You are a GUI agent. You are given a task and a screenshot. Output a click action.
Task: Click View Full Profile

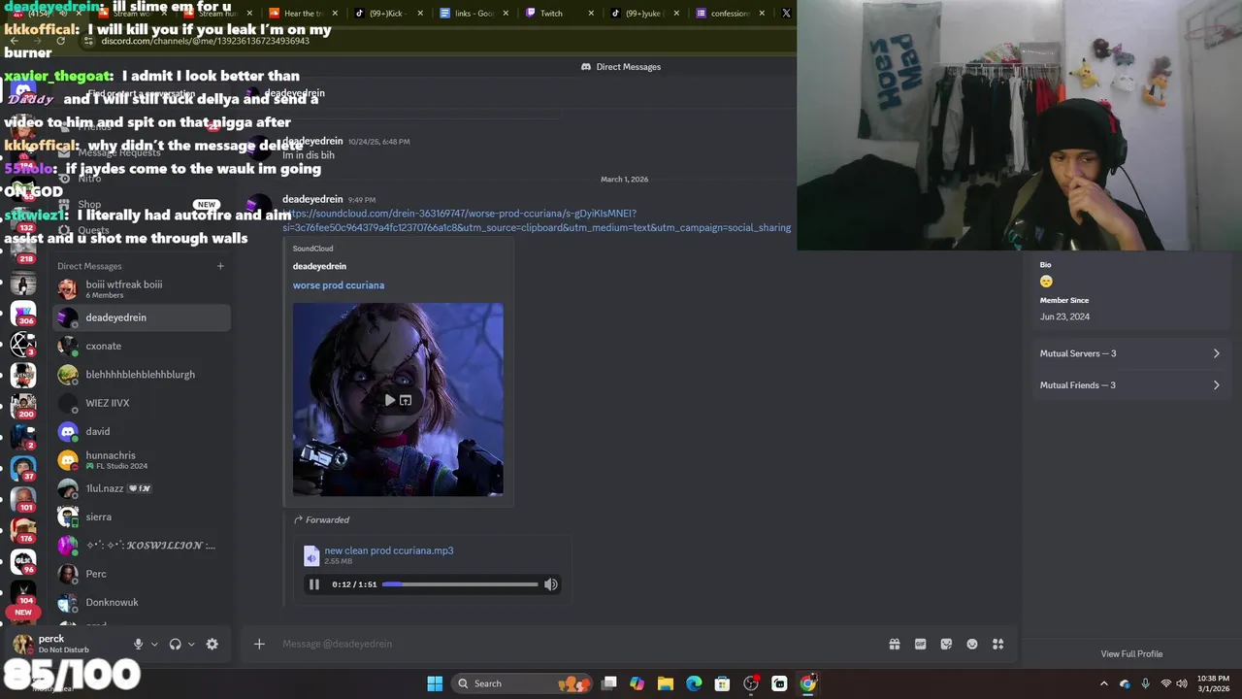coord(1131,654)
